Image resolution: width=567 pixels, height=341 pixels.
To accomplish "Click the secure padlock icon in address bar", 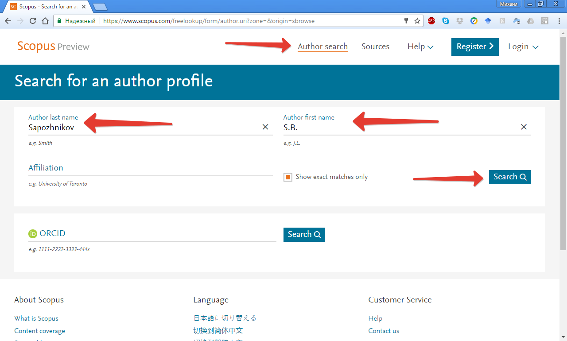I will [59, 21].
